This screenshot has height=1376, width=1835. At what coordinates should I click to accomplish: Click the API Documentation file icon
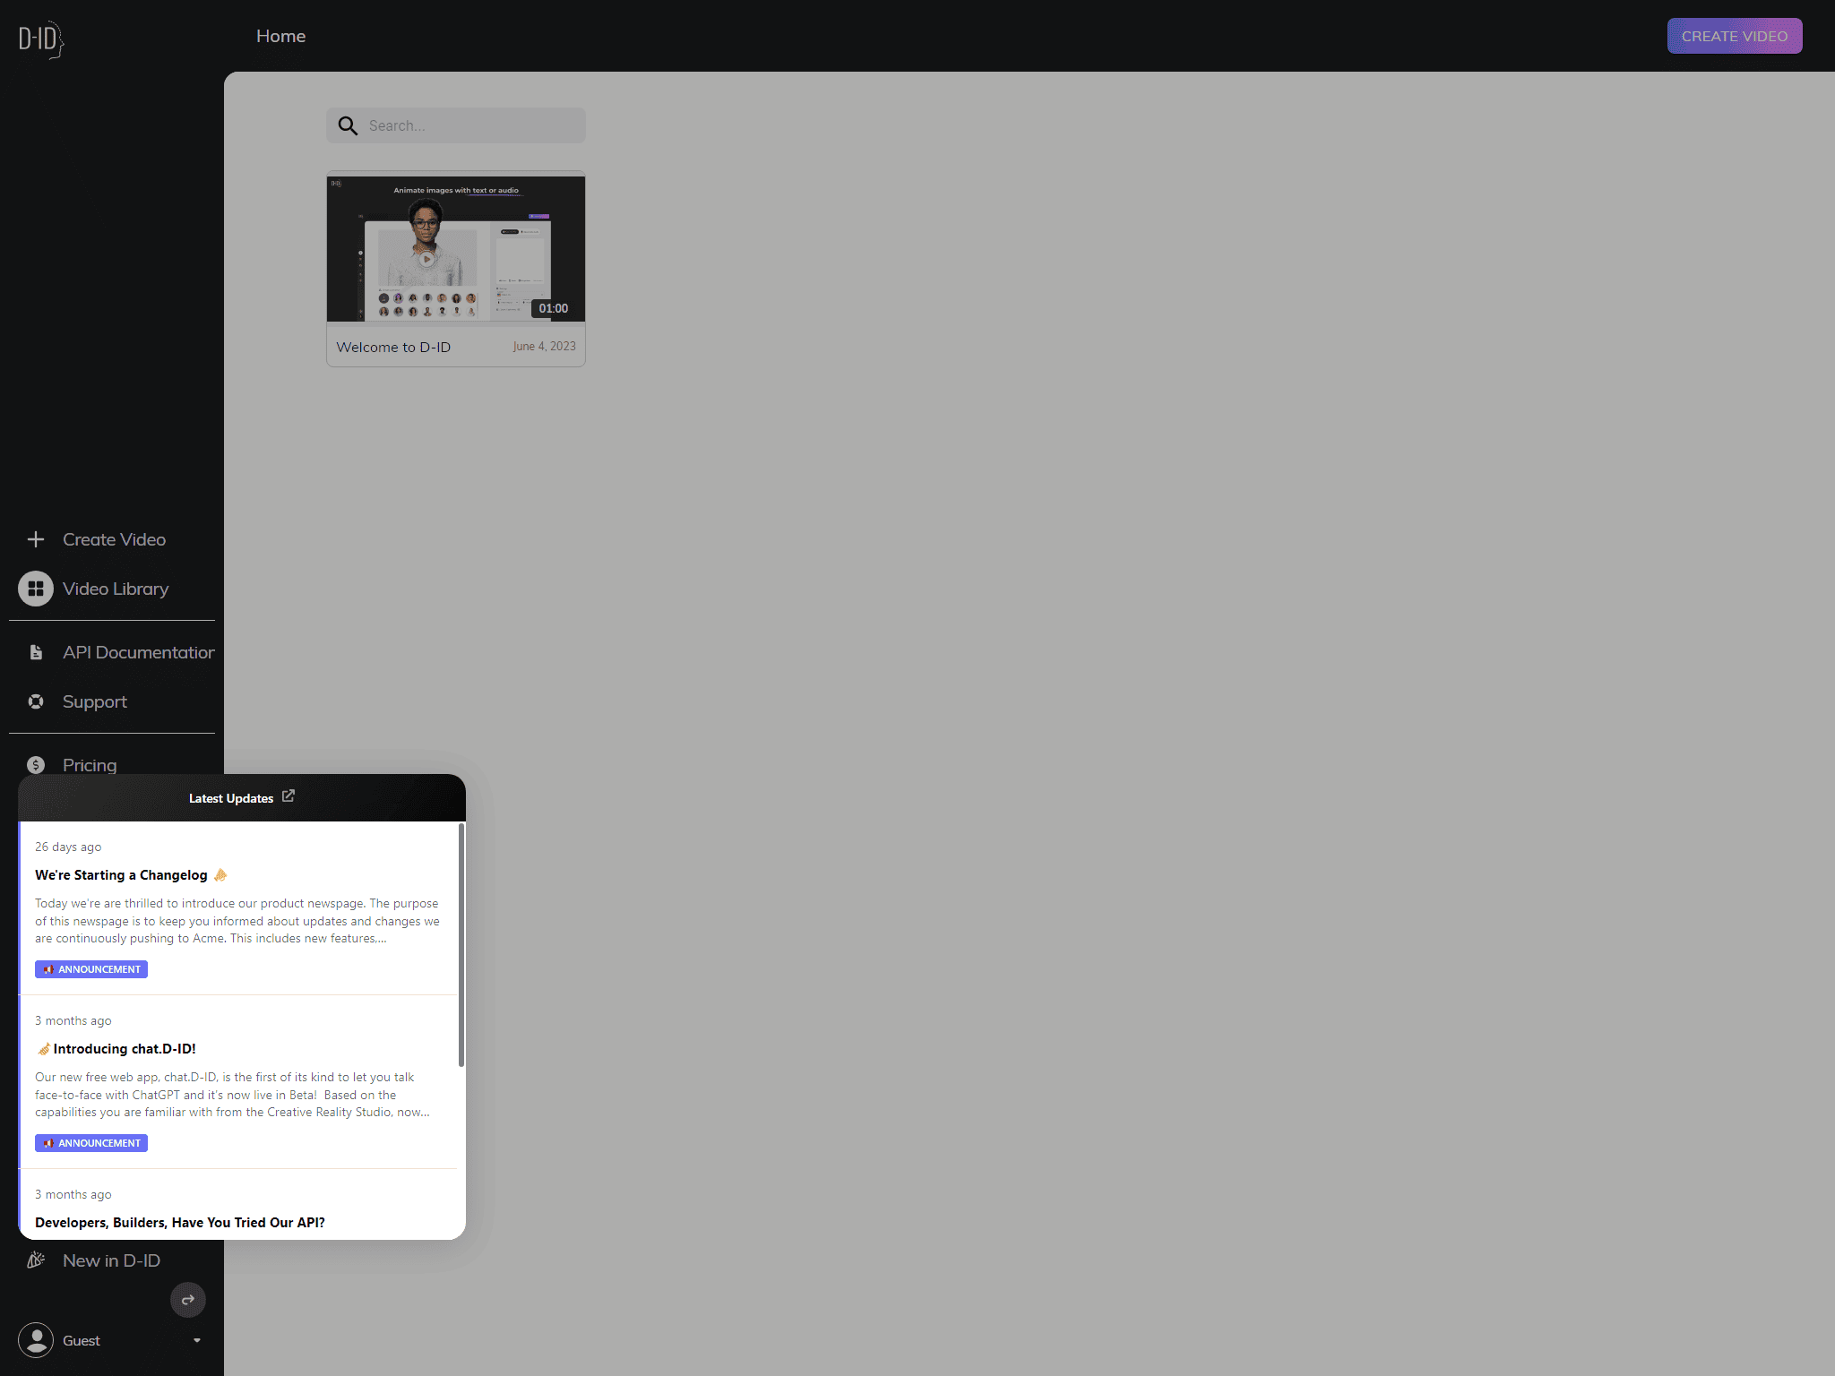tap(36, 652)
